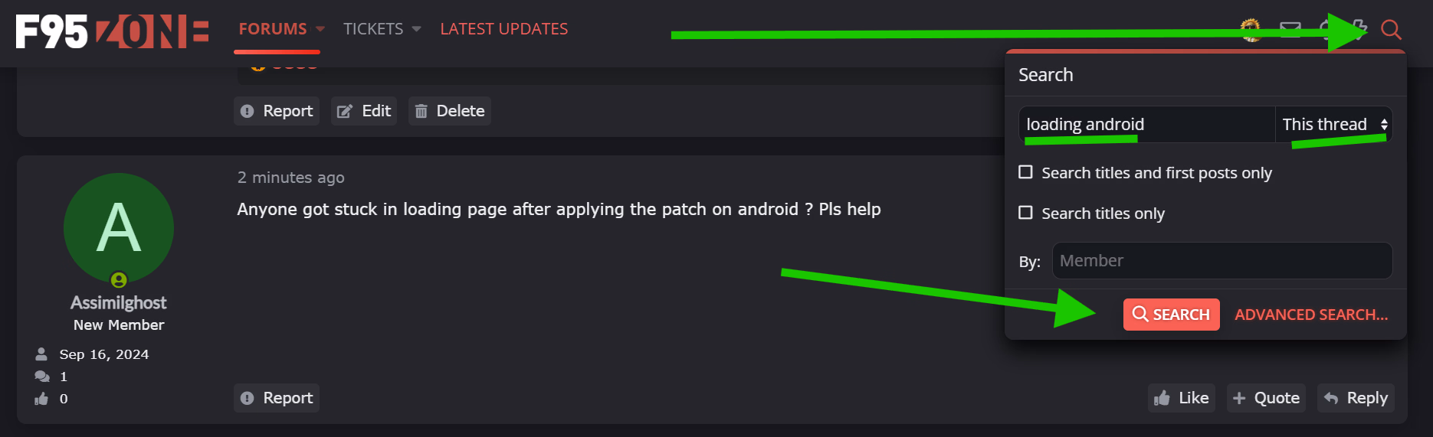This screenshot has width=1433, height=437.
Task: Focus the Member name input field
Action: tap(1222, 261)
